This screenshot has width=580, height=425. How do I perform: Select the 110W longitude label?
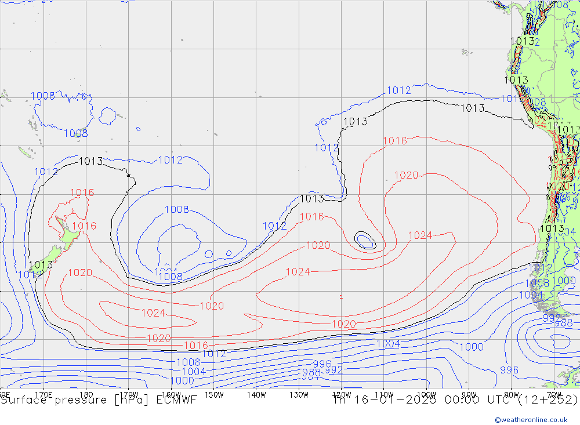tap(384, 395)
